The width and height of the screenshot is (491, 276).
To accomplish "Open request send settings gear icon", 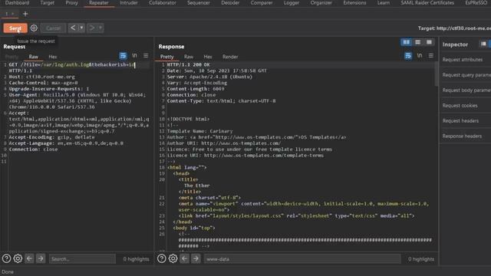I will point(34,28).
